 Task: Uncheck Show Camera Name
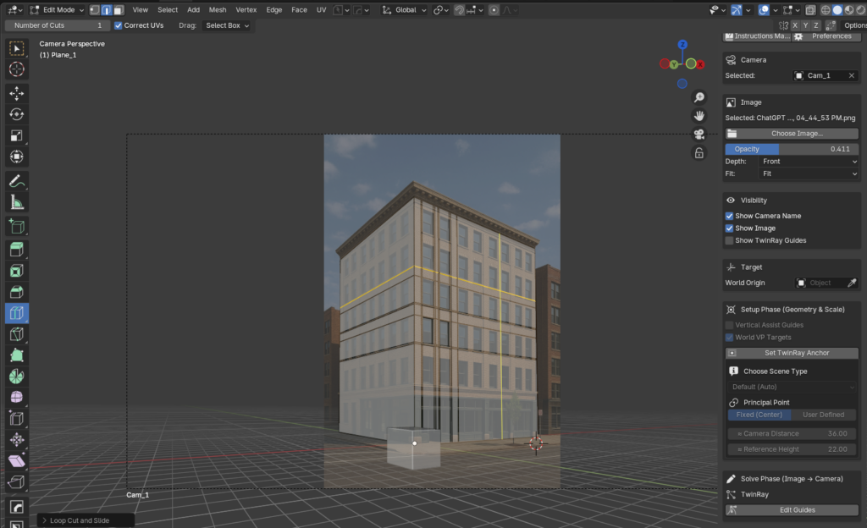tap(730, 216)
